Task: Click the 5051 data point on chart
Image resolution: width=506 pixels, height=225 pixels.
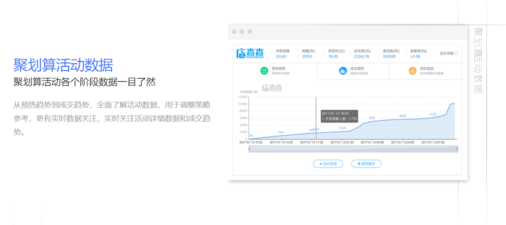Action: (x=372, y=121)
